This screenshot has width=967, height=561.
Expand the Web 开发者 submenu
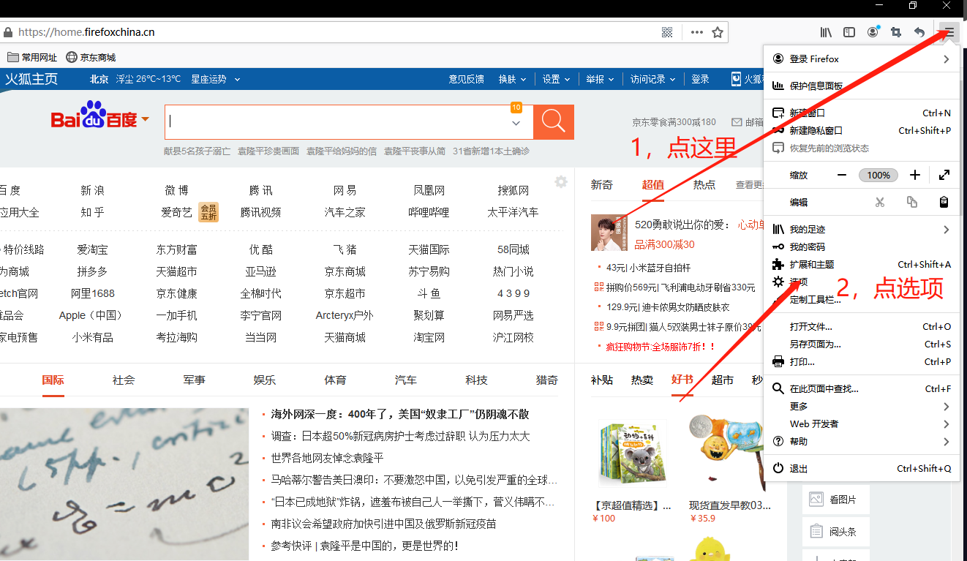(x=861, y=423)
